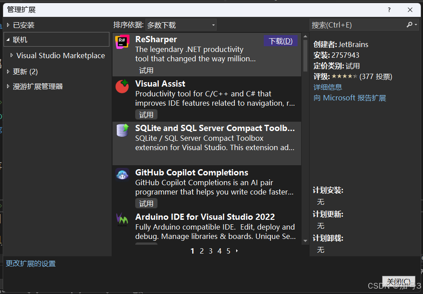The height and width of the screenshot is (294, 423).
Task: Open 更改扩展的设置 link
Action: tap(31, 263)
